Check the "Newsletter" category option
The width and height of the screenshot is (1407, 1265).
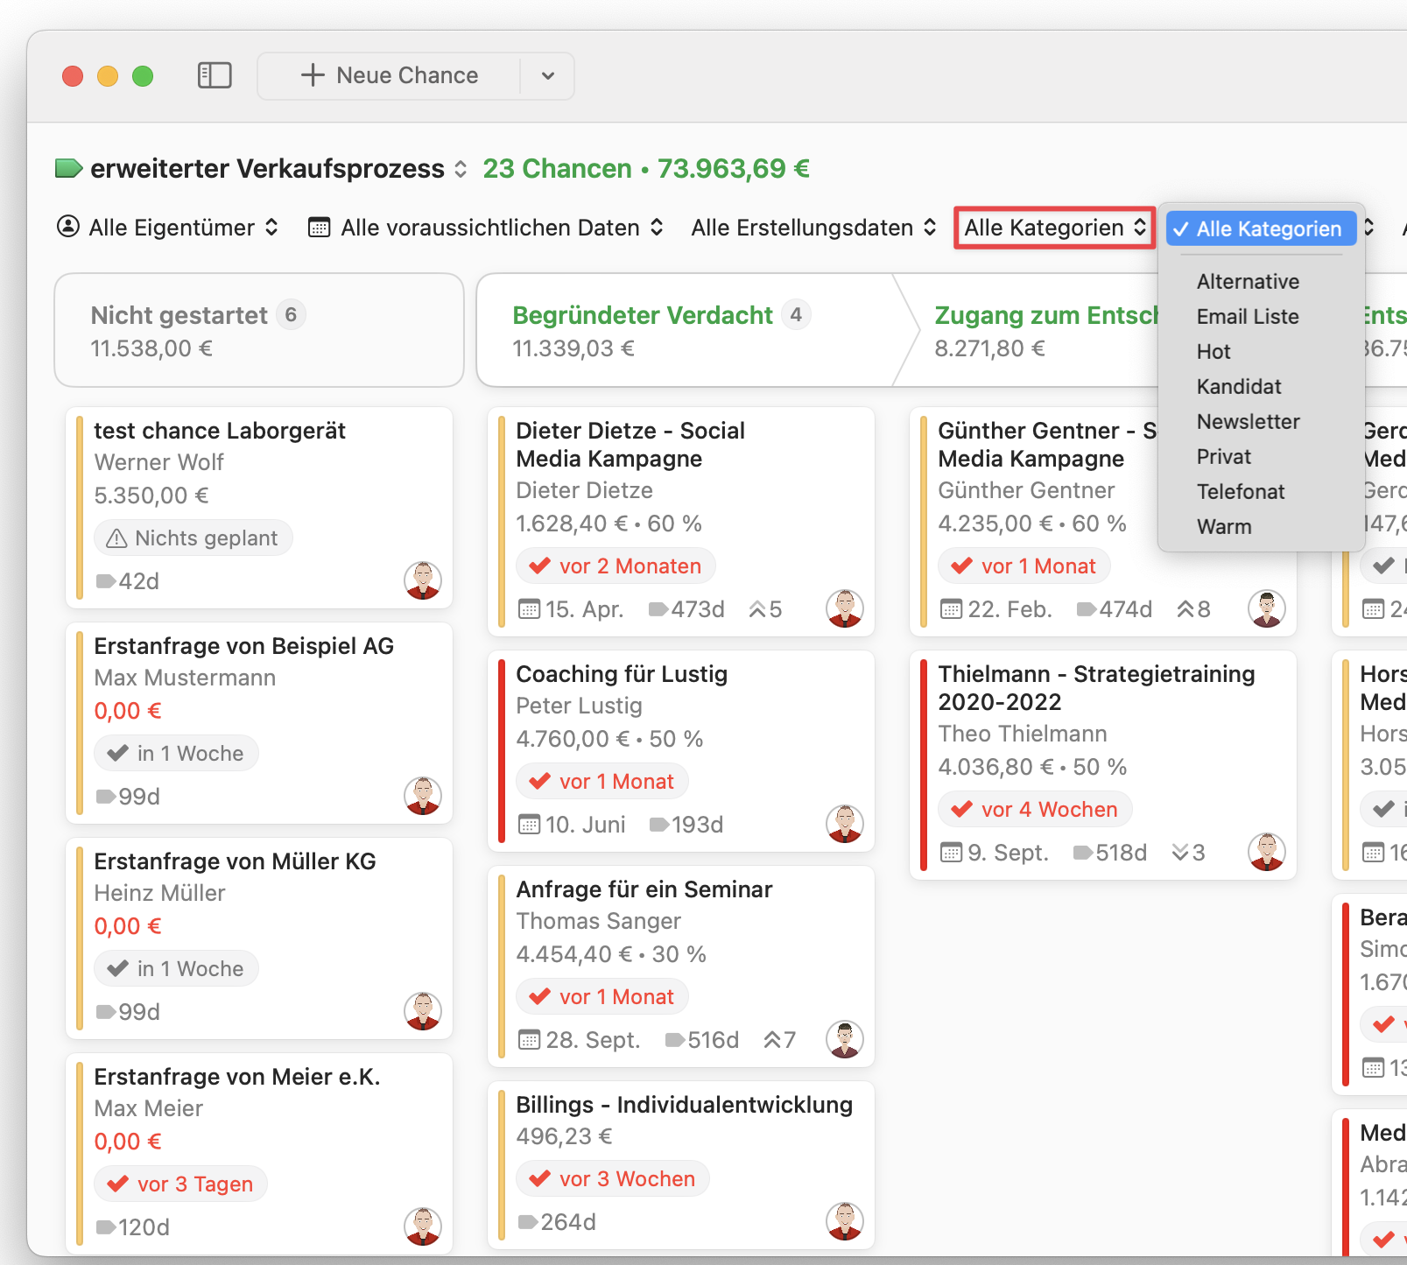coord(1248,421)
